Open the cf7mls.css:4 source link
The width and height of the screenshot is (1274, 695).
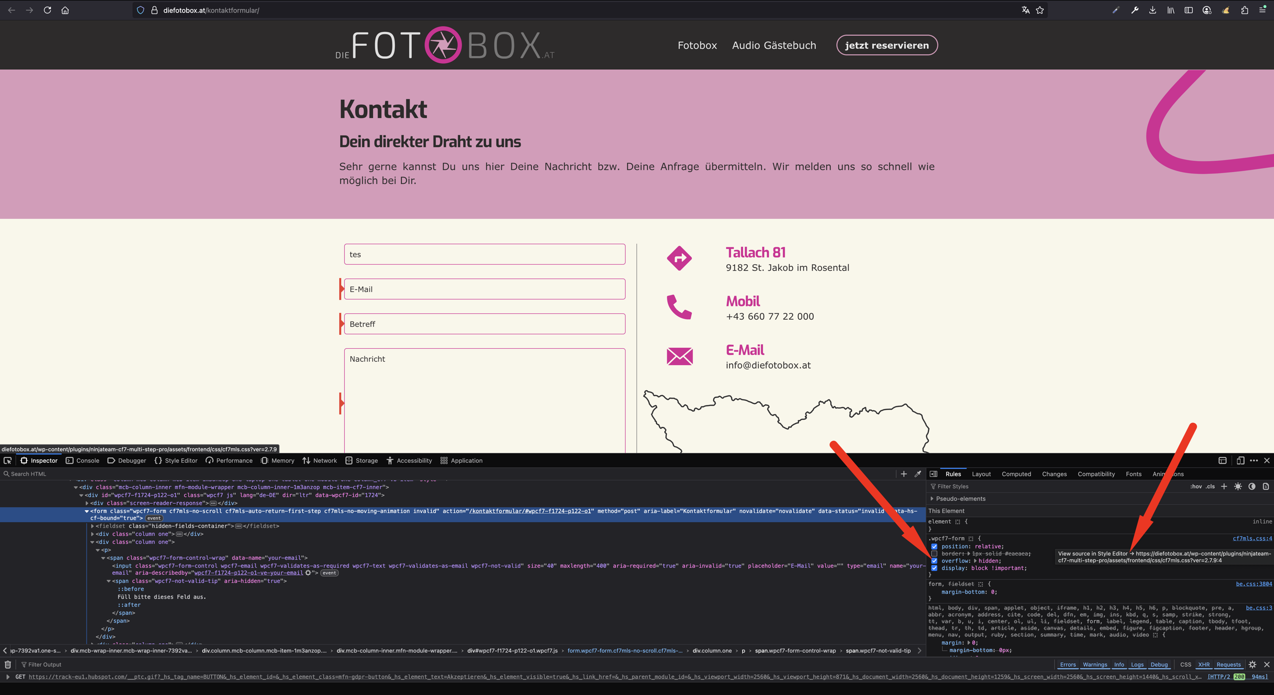(x=1252, y=538)
